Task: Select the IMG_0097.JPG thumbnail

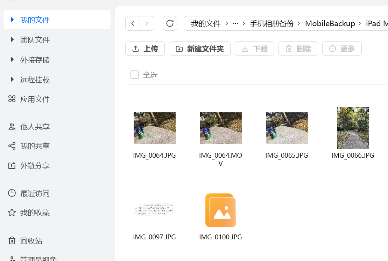Action: 155,209
